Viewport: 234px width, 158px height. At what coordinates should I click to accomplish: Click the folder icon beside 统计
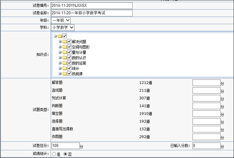(65, 69)
